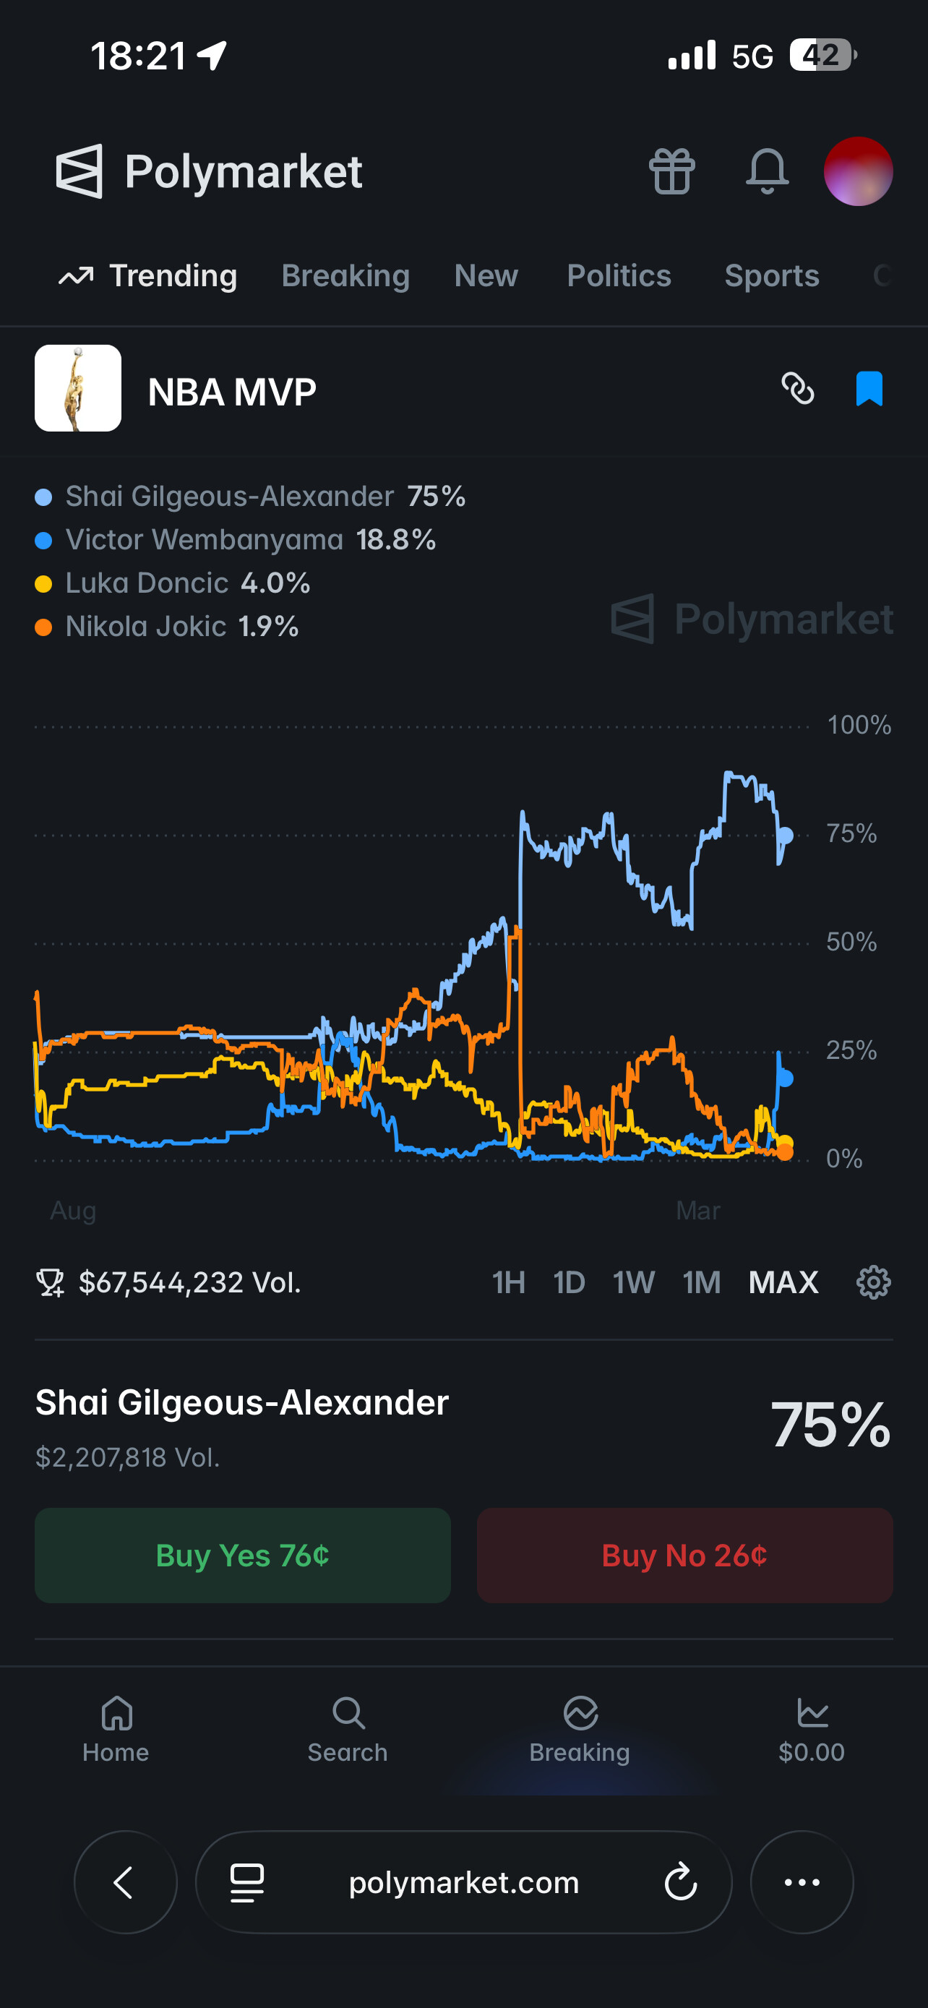Open Search in bottom navigation
The image size is (928, 2008).
pyautogui.click(x=348, y=1728)
